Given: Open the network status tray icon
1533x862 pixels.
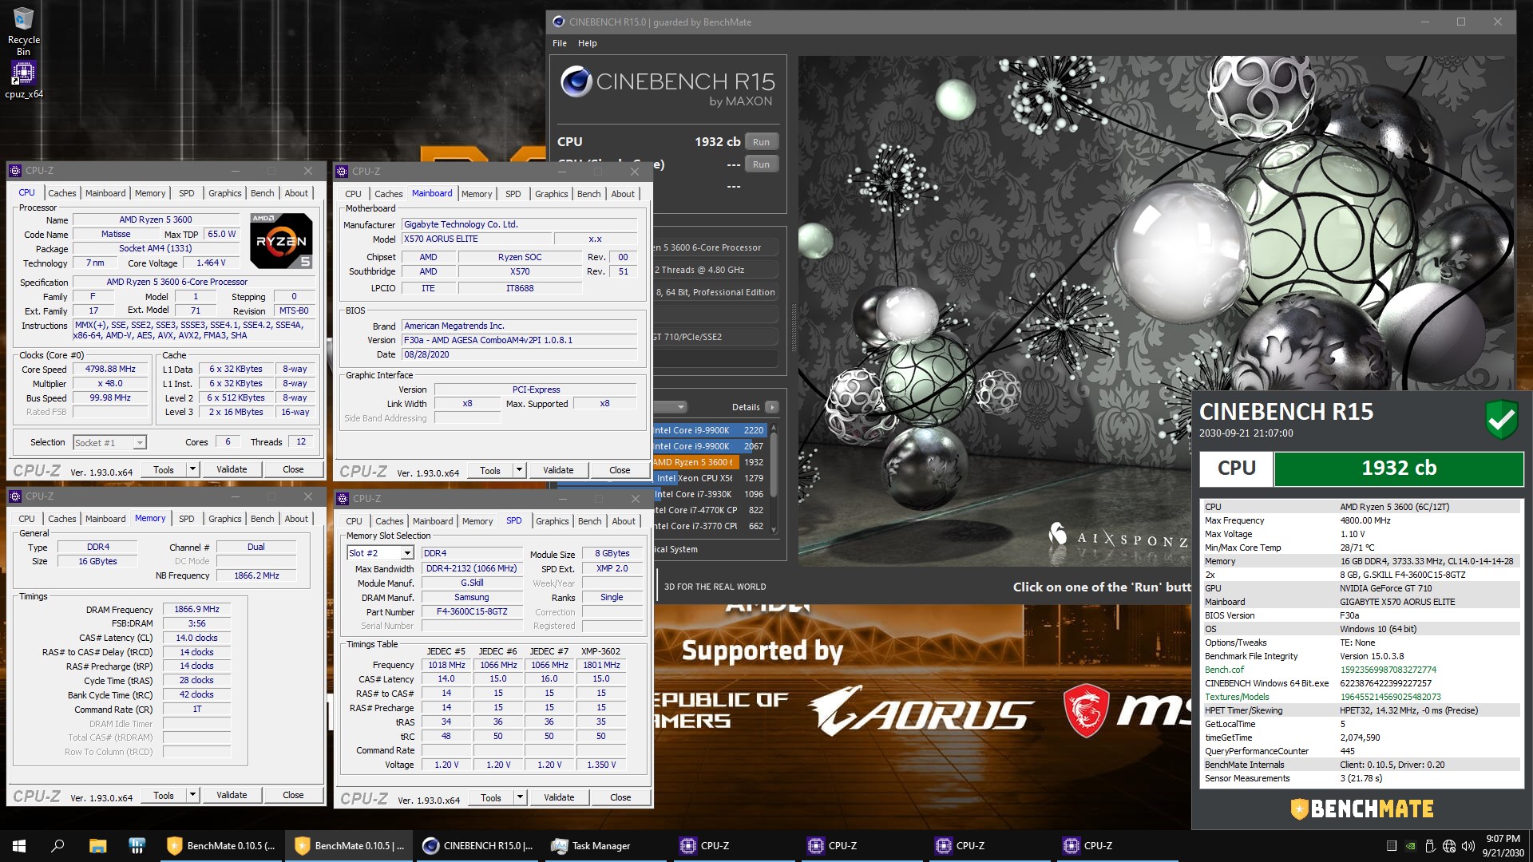Looking at the screenshot, I should [x=1449, y=846].
